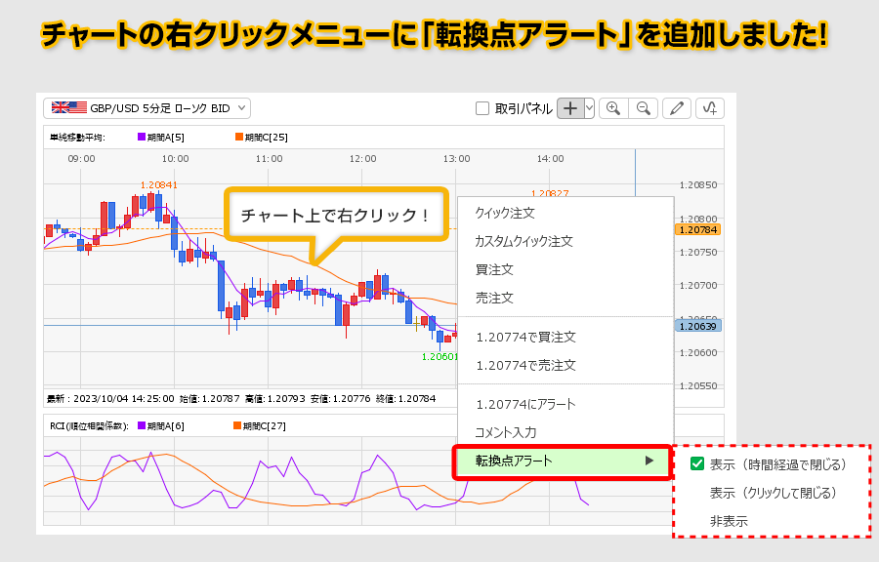879x562 pixels.
Task: Click the 10:00 time axis label
Action: [x=176, y=158]
